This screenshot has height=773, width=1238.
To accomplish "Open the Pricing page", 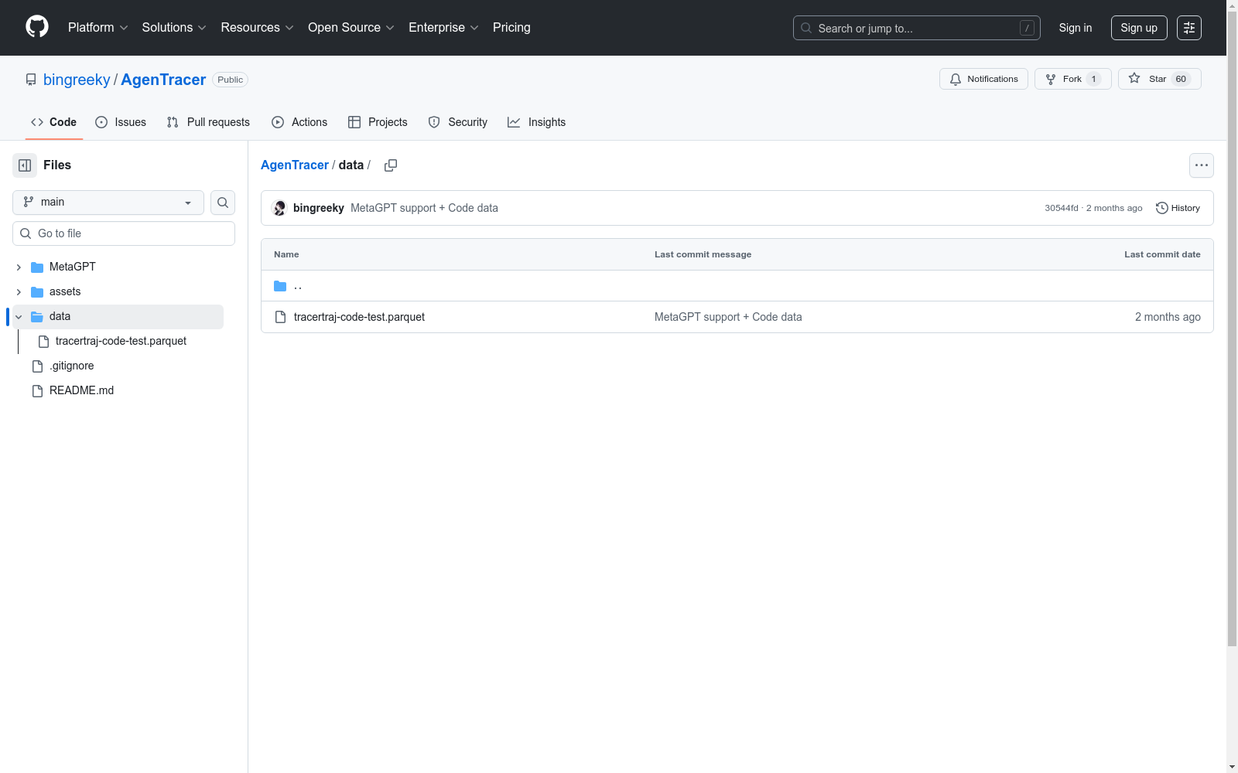I will (511, 28).
